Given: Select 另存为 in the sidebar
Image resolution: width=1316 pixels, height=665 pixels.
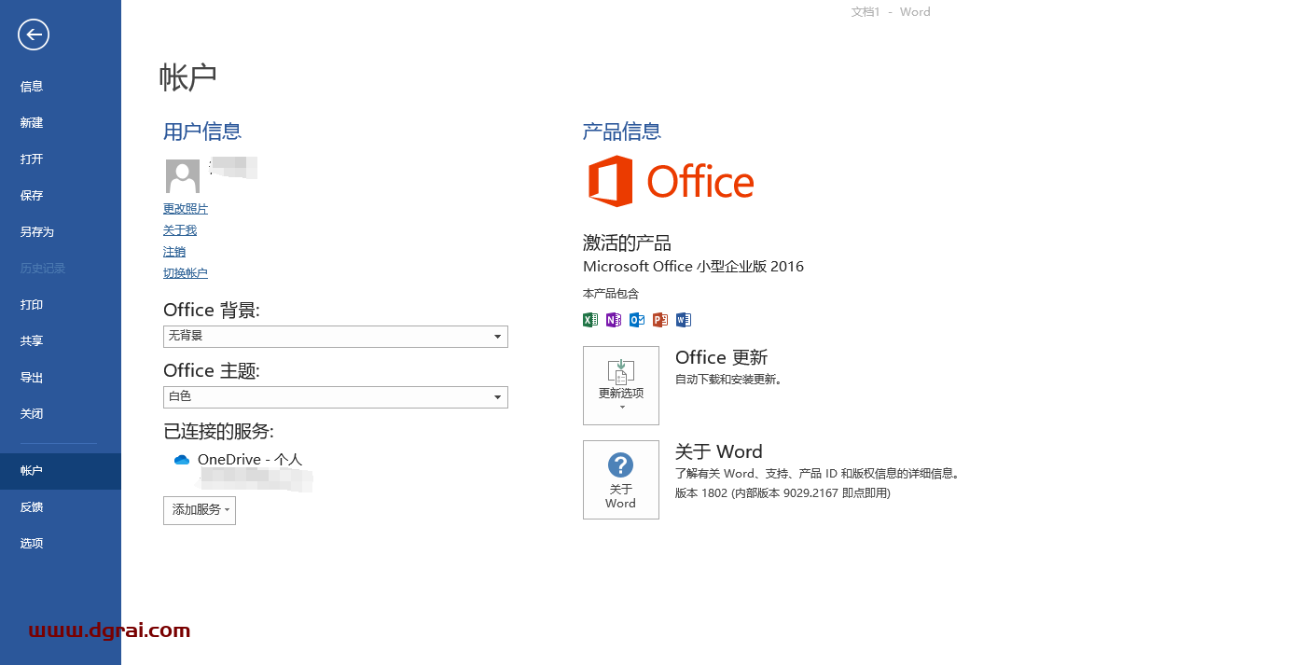Looking at the screenshot, I should 61,232.
